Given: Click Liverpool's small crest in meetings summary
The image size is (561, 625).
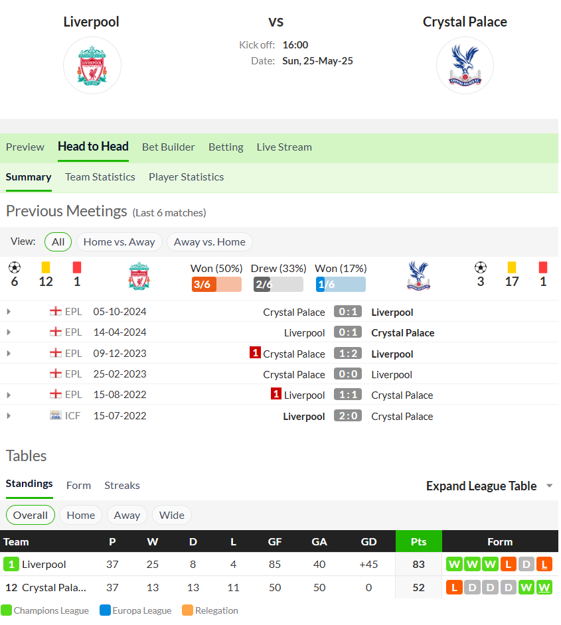Looking at the screenshot, I should point(139,276).
